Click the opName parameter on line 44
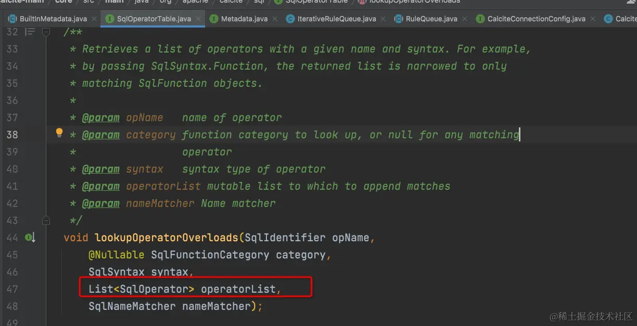This screenshot has height=326, width=637. 351,238
